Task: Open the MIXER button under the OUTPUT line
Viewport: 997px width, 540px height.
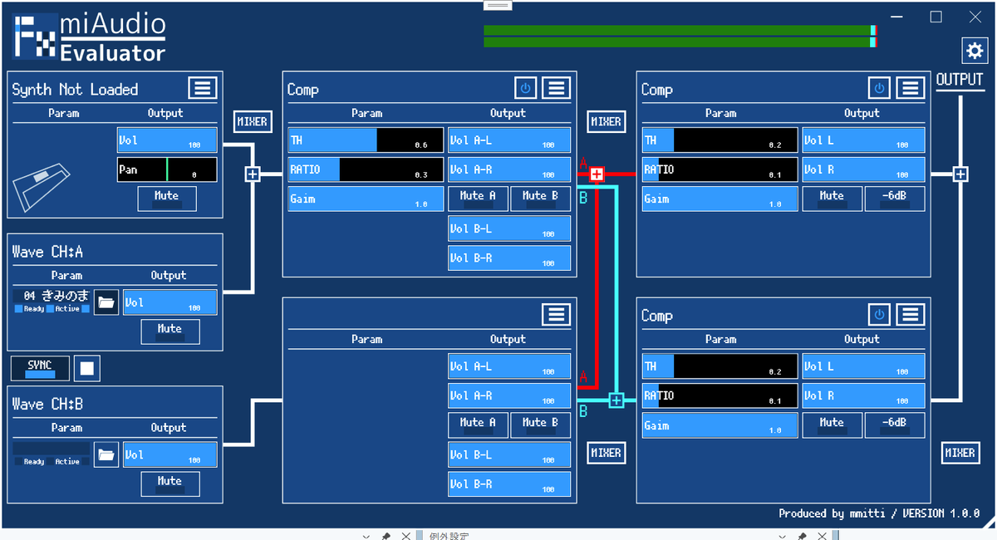Action: point(960,453)
